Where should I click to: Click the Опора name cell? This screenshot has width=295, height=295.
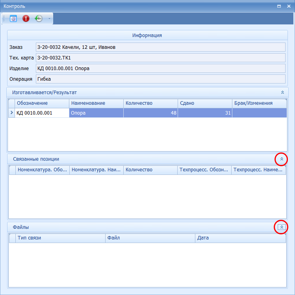tap(96, 113)
